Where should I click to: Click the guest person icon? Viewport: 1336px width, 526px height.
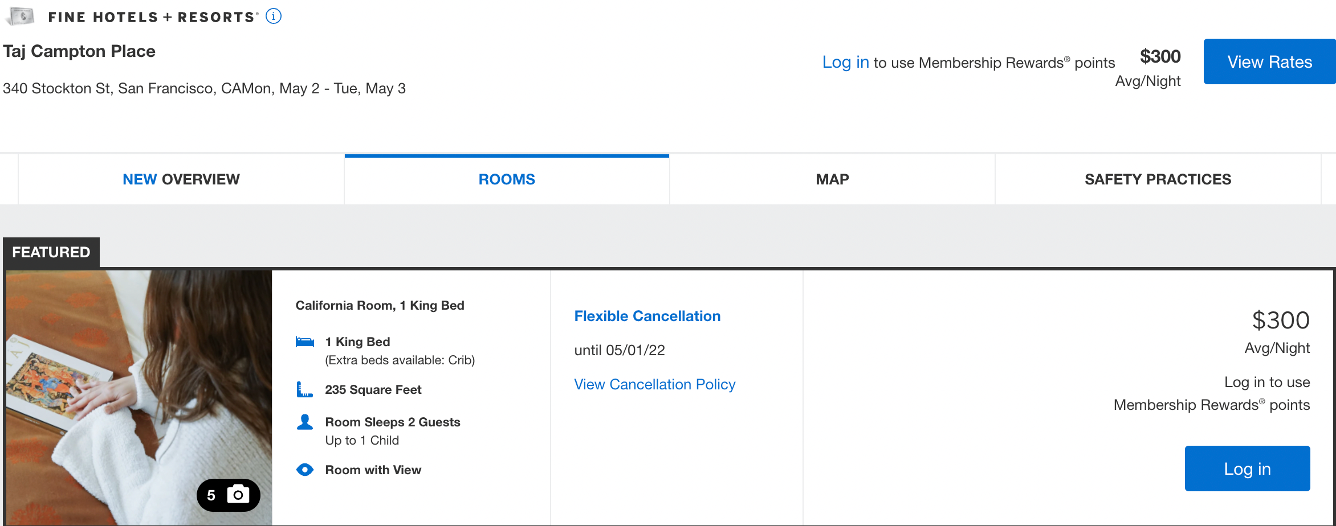305,422
